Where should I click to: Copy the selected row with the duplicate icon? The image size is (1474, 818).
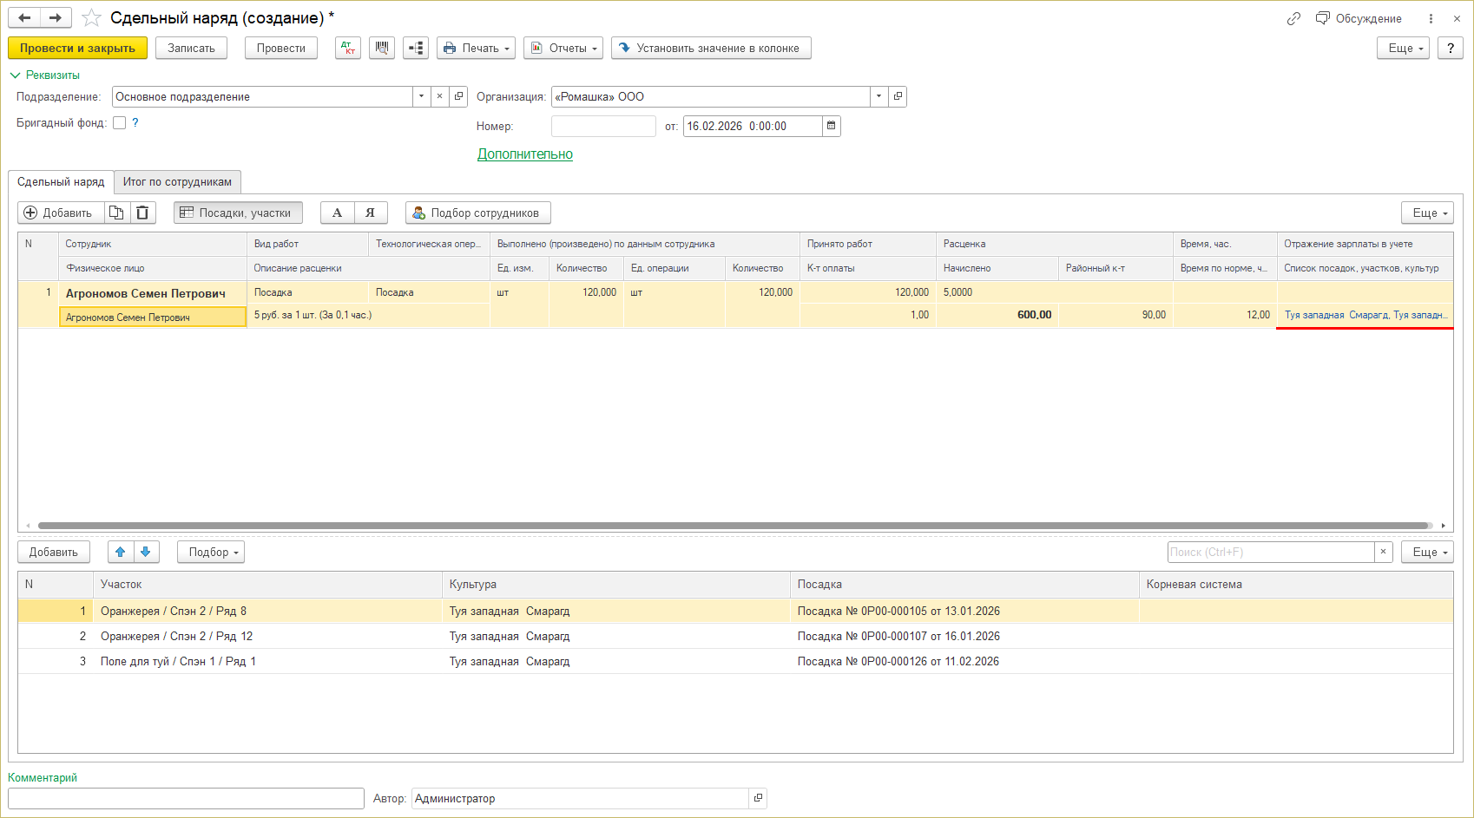click(116, 213)
